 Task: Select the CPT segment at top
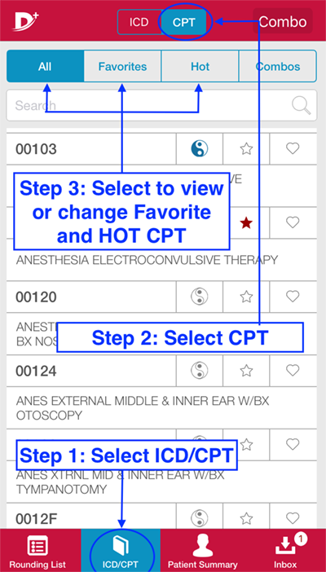(x=184, y=22)
